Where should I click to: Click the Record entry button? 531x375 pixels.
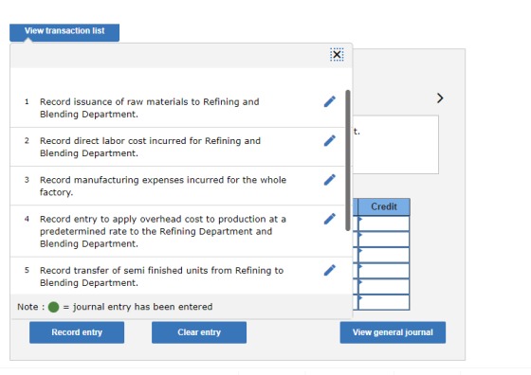77,332
